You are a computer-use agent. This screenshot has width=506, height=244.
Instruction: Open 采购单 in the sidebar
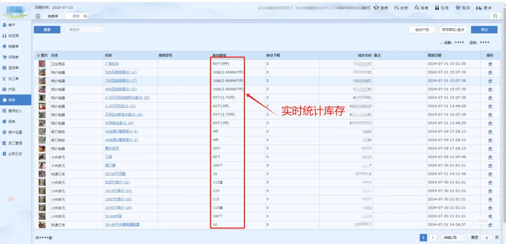click(15, 57)
